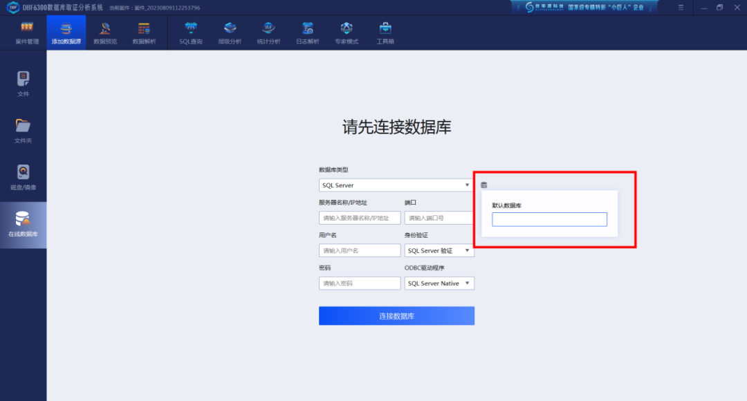Screen dimensions: 747x401
Task: Minimize the application window
Action: click(703, 8)
